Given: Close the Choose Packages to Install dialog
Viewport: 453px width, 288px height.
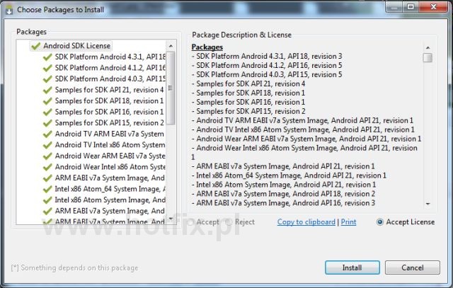Looking at the screenshot, I should [433, 6].
